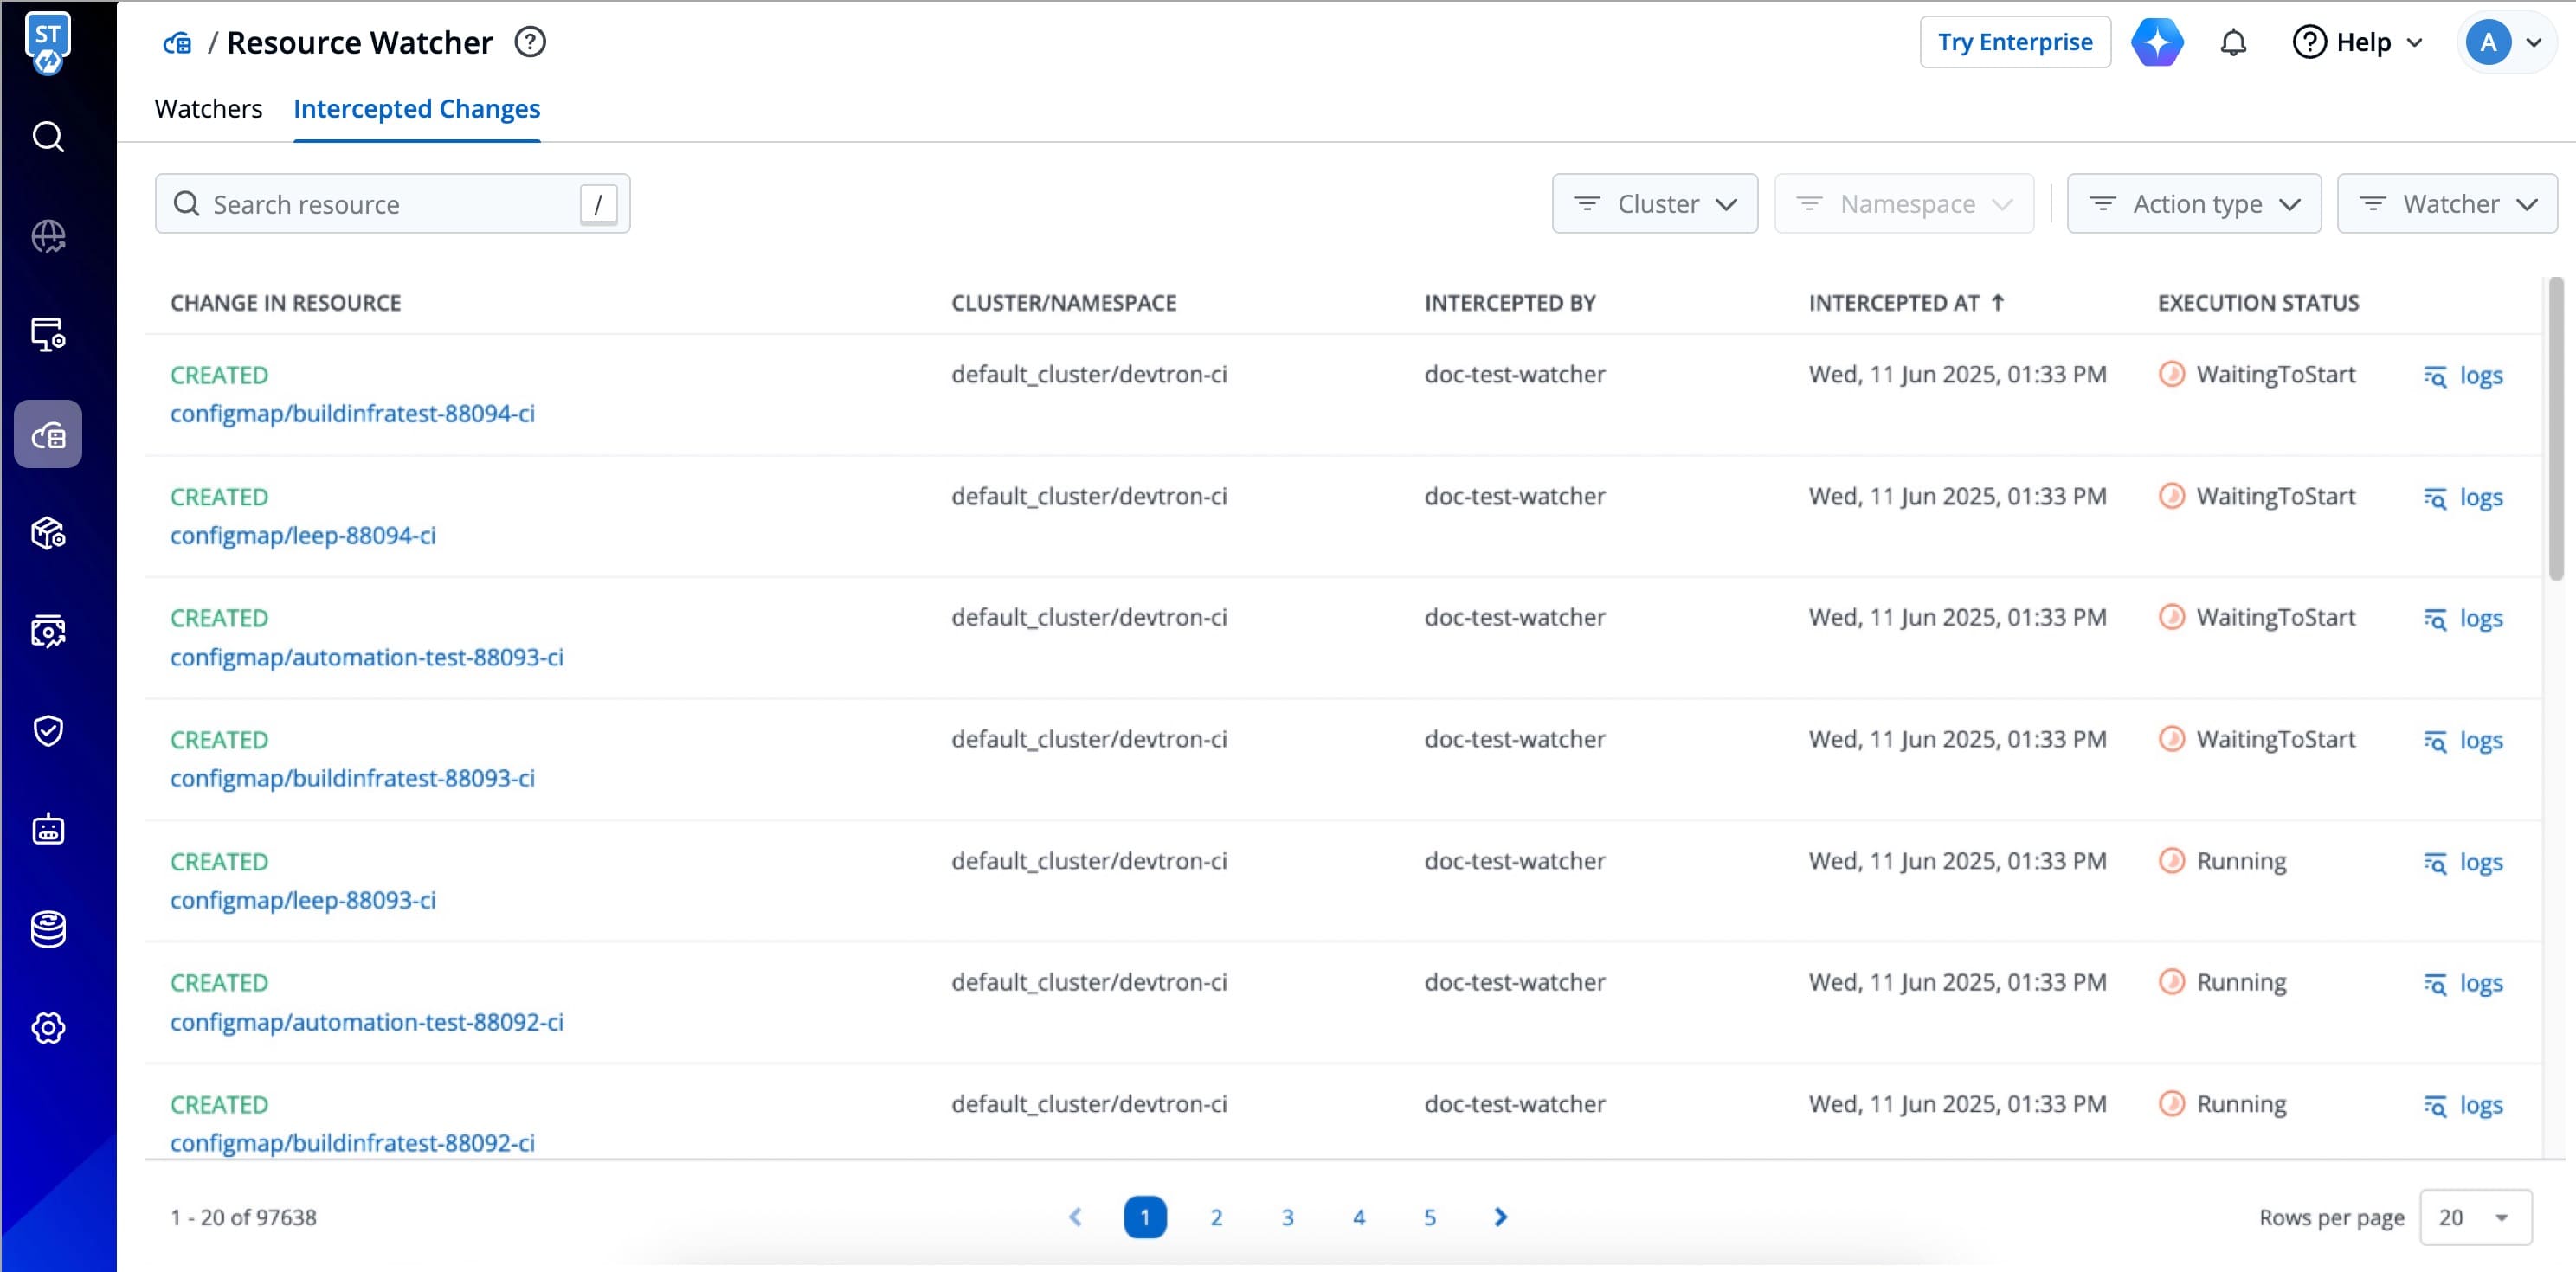2576x1272 pixels.
Task: Open configmap/leep-88094-ci resource link
Action: point(302,536)
